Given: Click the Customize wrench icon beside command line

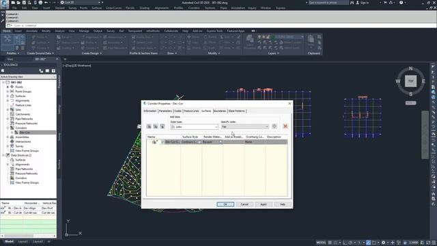Looking at the screenshot, I should click(3, 20).
